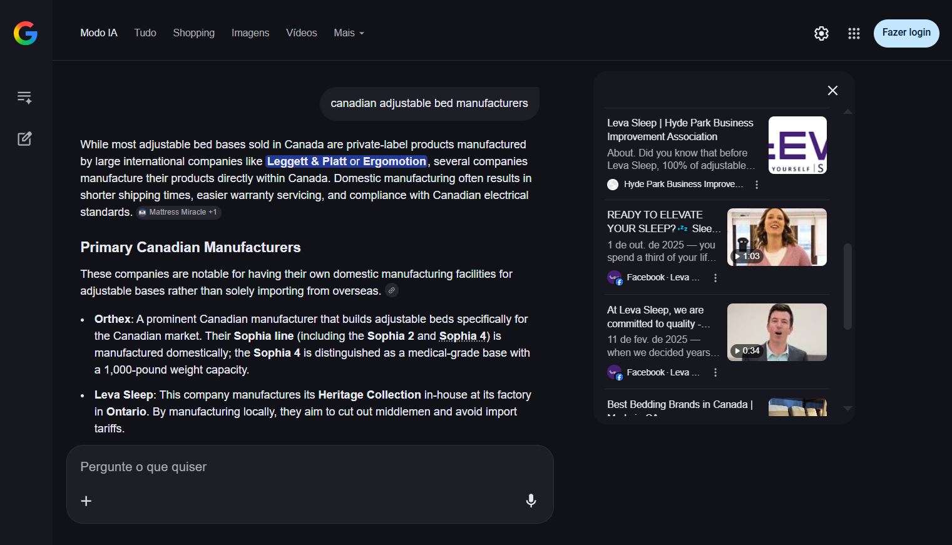The height and width of the screenshot is (545, 952).
Task: Click the Leva Sleep logo thumbnail
Action: (797, 145)
